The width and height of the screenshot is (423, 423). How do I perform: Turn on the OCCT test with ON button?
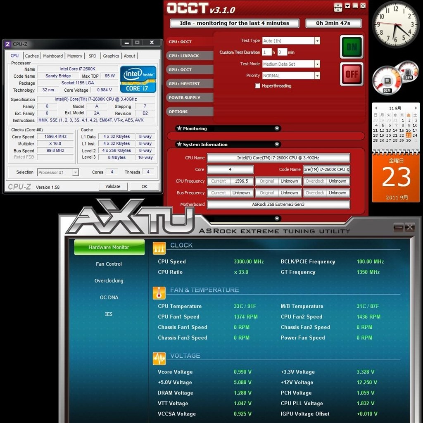(352, 47)
